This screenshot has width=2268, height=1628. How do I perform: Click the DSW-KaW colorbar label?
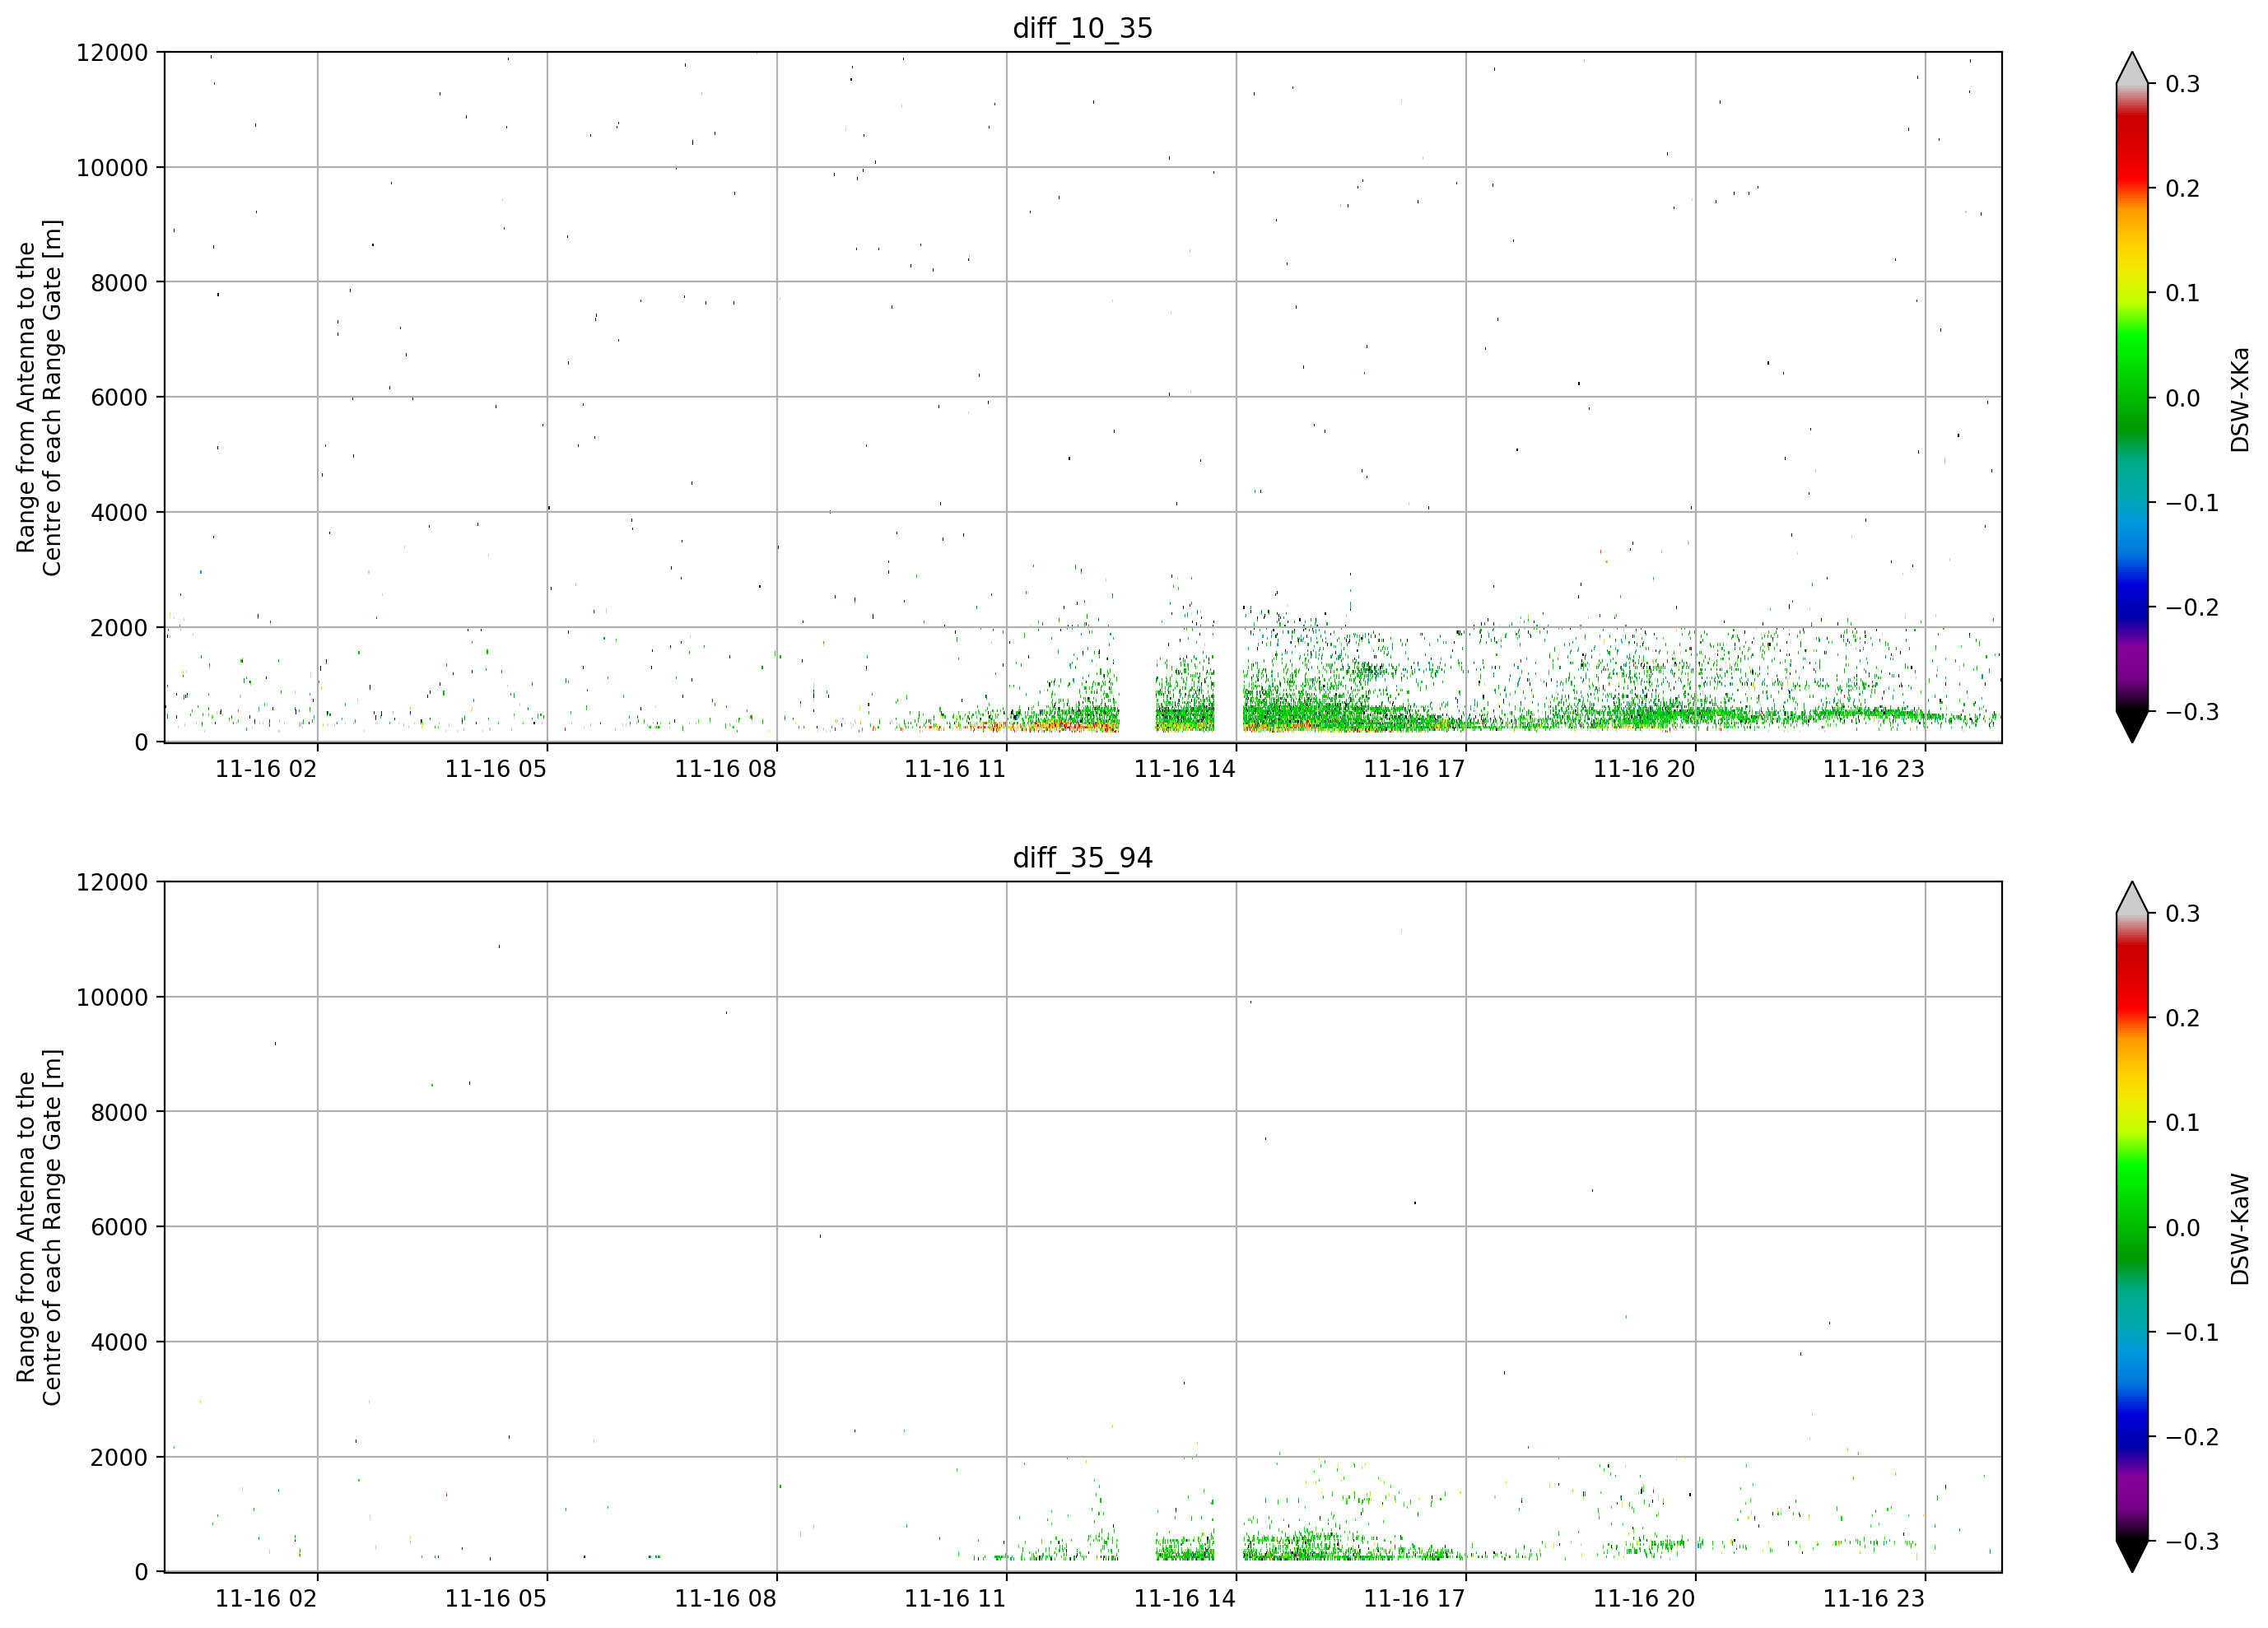click(2240, 1229)
